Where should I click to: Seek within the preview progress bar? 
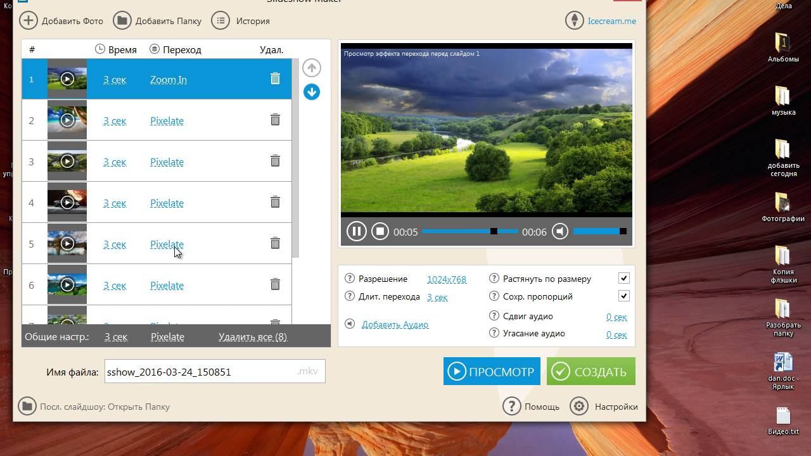pos(470,232)
